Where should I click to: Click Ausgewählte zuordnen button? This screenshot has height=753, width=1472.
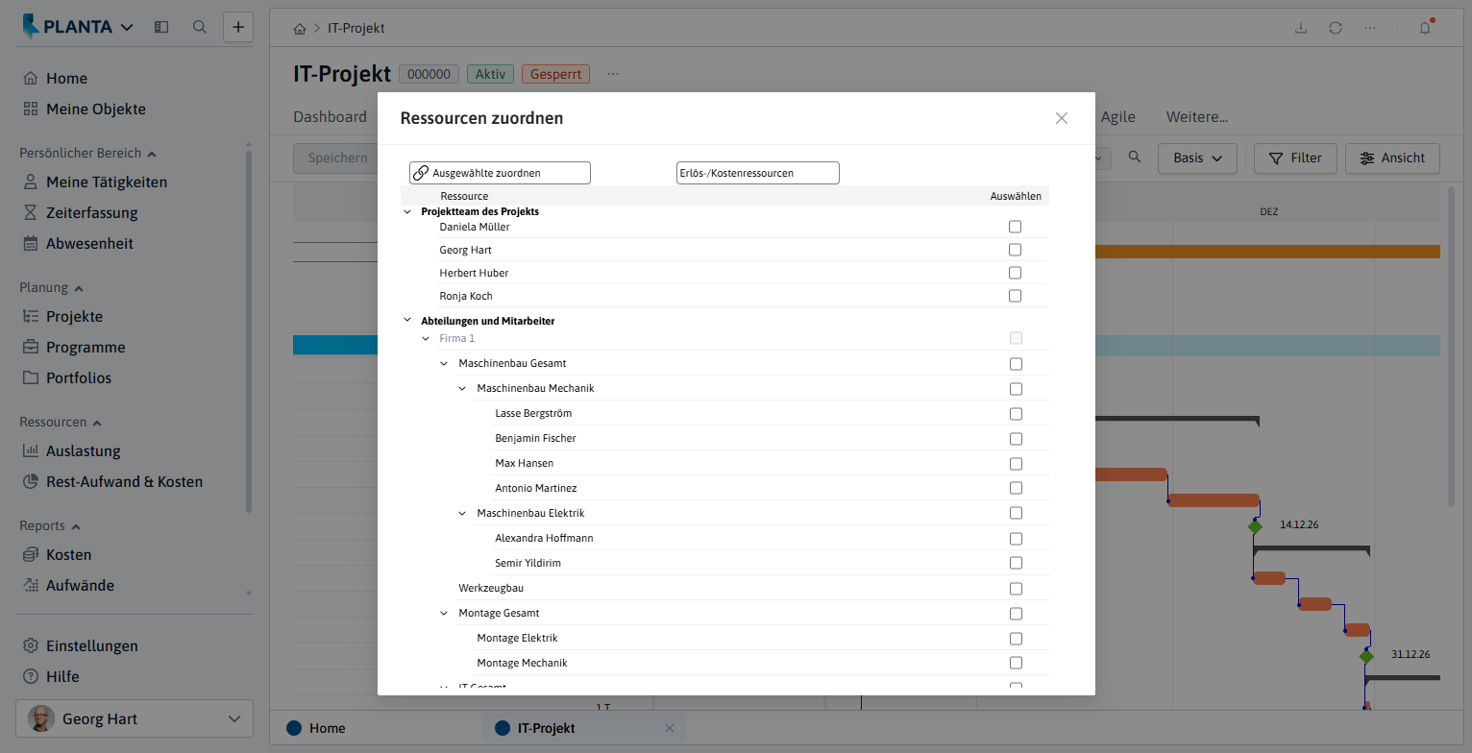[x=500, y=173]
